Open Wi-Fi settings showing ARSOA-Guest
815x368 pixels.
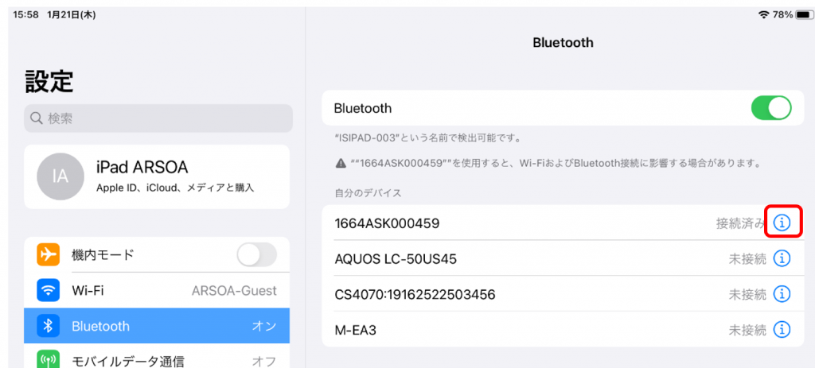pyautogui.click(x=159, y=290)
